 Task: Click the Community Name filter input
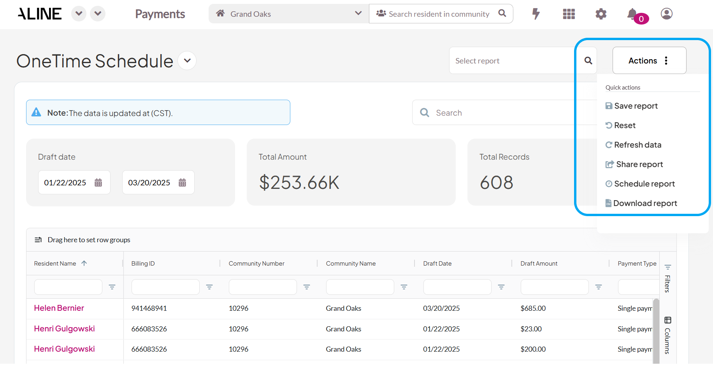[x=360, y=287]
